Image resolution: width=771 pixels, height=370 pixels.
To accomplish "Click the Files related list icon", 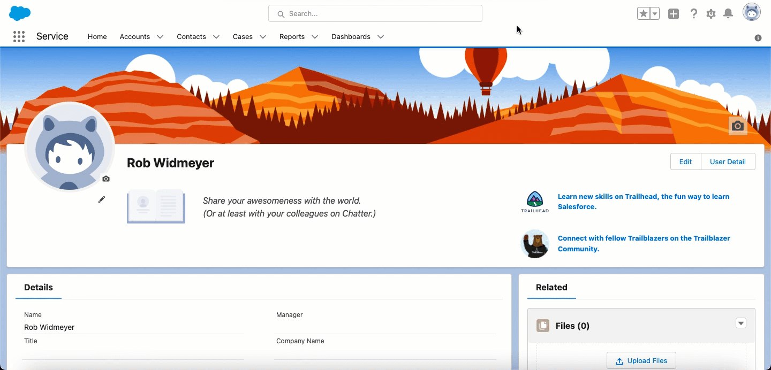I will pyautogui.click(x=543, y=326).
